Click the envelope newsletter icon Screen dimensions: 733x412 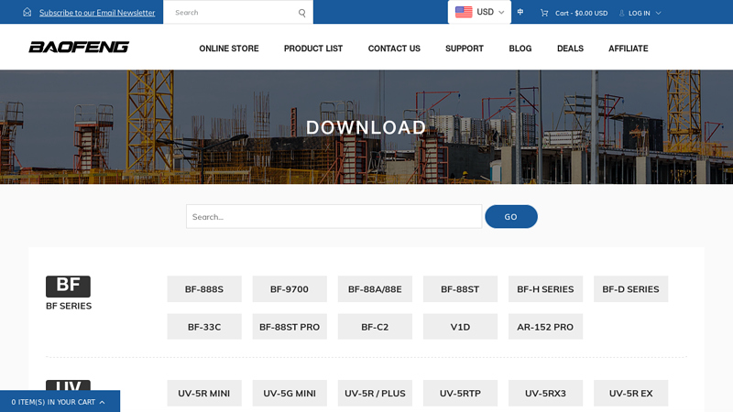coord(27,12)
